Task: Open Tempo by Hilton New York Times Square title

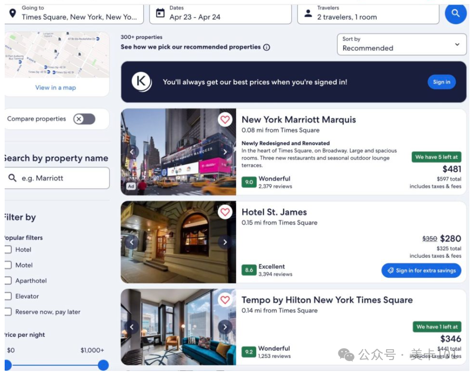Action: (x=327, y=300)
